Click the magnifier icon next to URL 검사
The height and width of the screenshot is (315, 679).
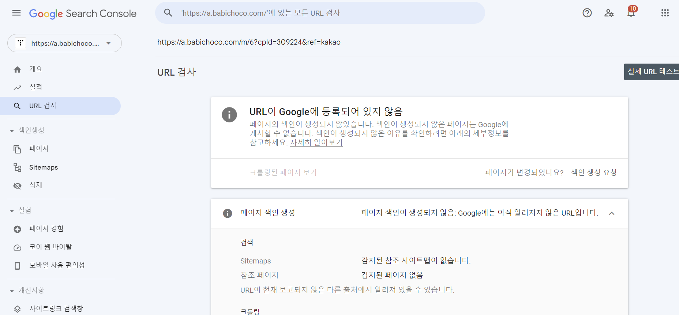click(17, 106)
